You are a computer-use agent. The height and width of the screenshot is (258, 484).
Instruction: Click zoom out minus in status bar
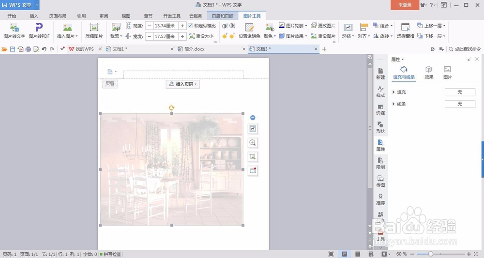click(x=413, y=254)
